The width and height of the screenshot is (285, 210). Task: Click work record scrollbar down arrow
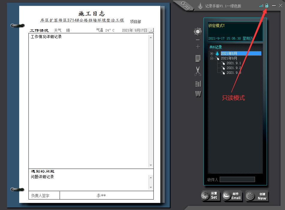click(151, 165)
